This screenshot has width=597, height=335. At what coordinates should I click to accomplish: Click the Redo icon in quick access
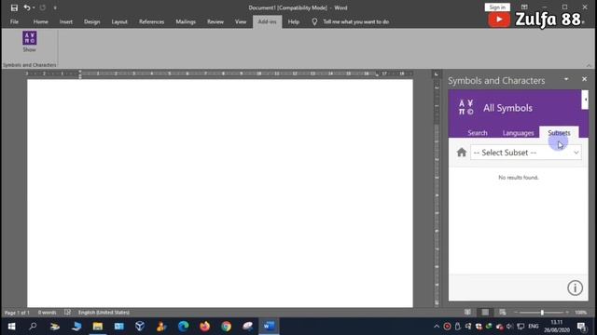point(43,7)
